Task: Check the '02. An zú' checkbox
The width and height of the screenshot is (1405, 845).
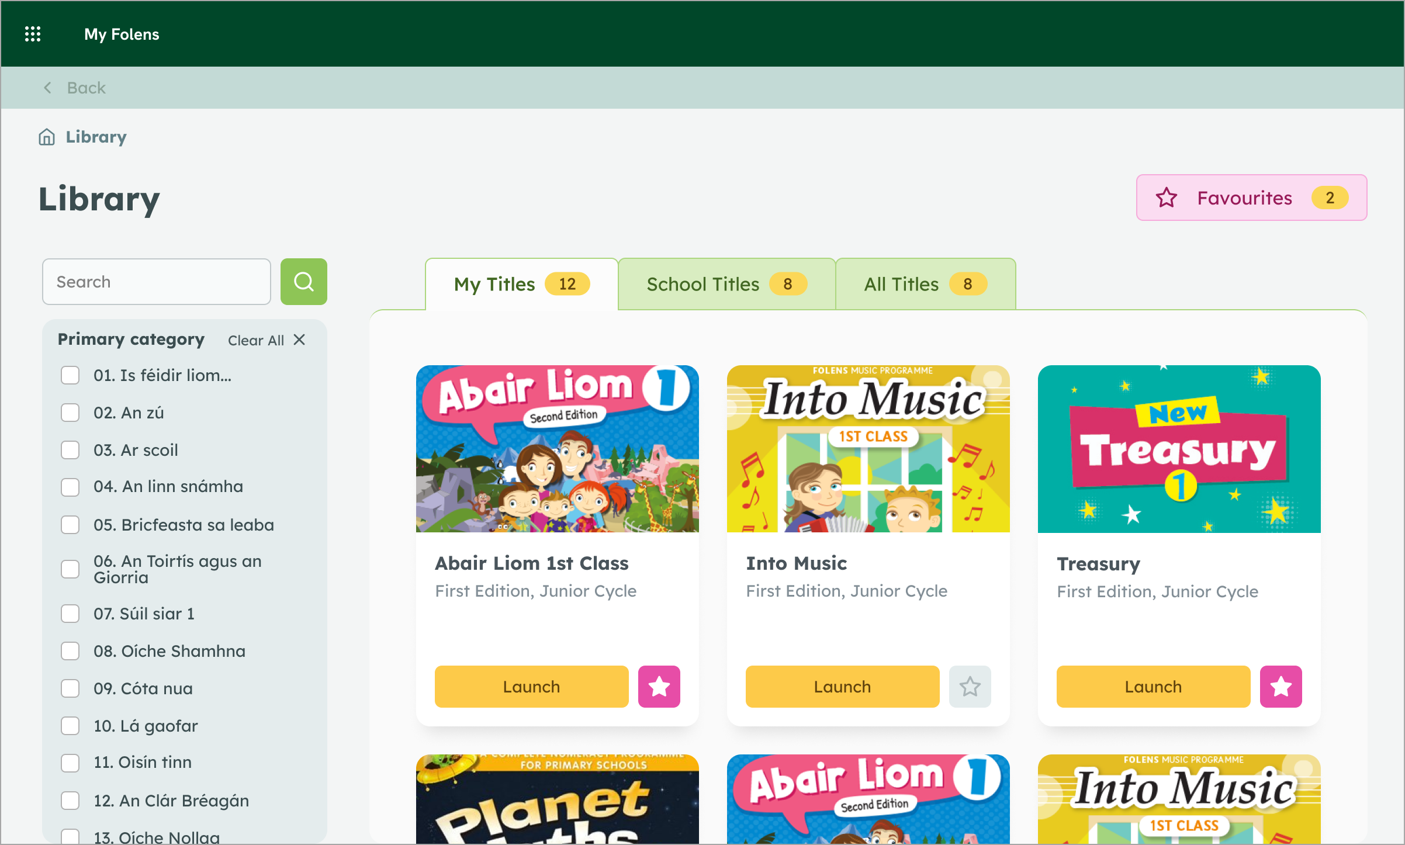Action: point(70,413)
